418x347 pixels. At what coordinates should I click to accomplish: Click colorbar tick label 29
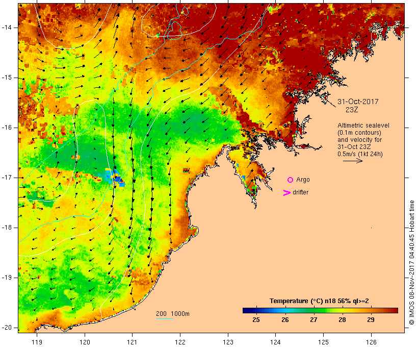[371, 319]
